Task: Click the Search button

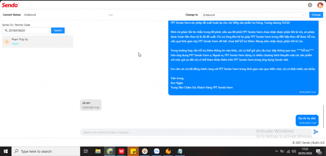Action: 58,30
